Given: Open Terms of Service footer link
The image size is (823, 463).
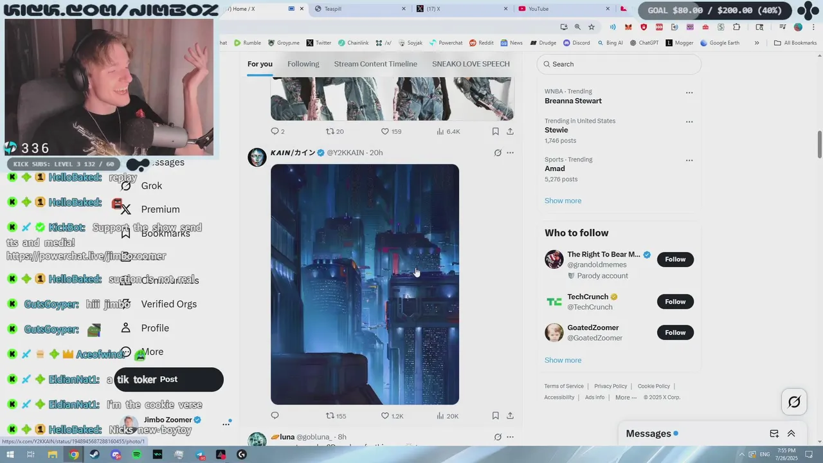Looking at the screenshot, I should [x=564, y=386].
